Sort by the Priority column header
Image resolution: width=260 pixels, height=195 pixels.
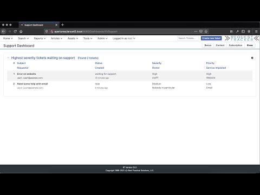210,63
